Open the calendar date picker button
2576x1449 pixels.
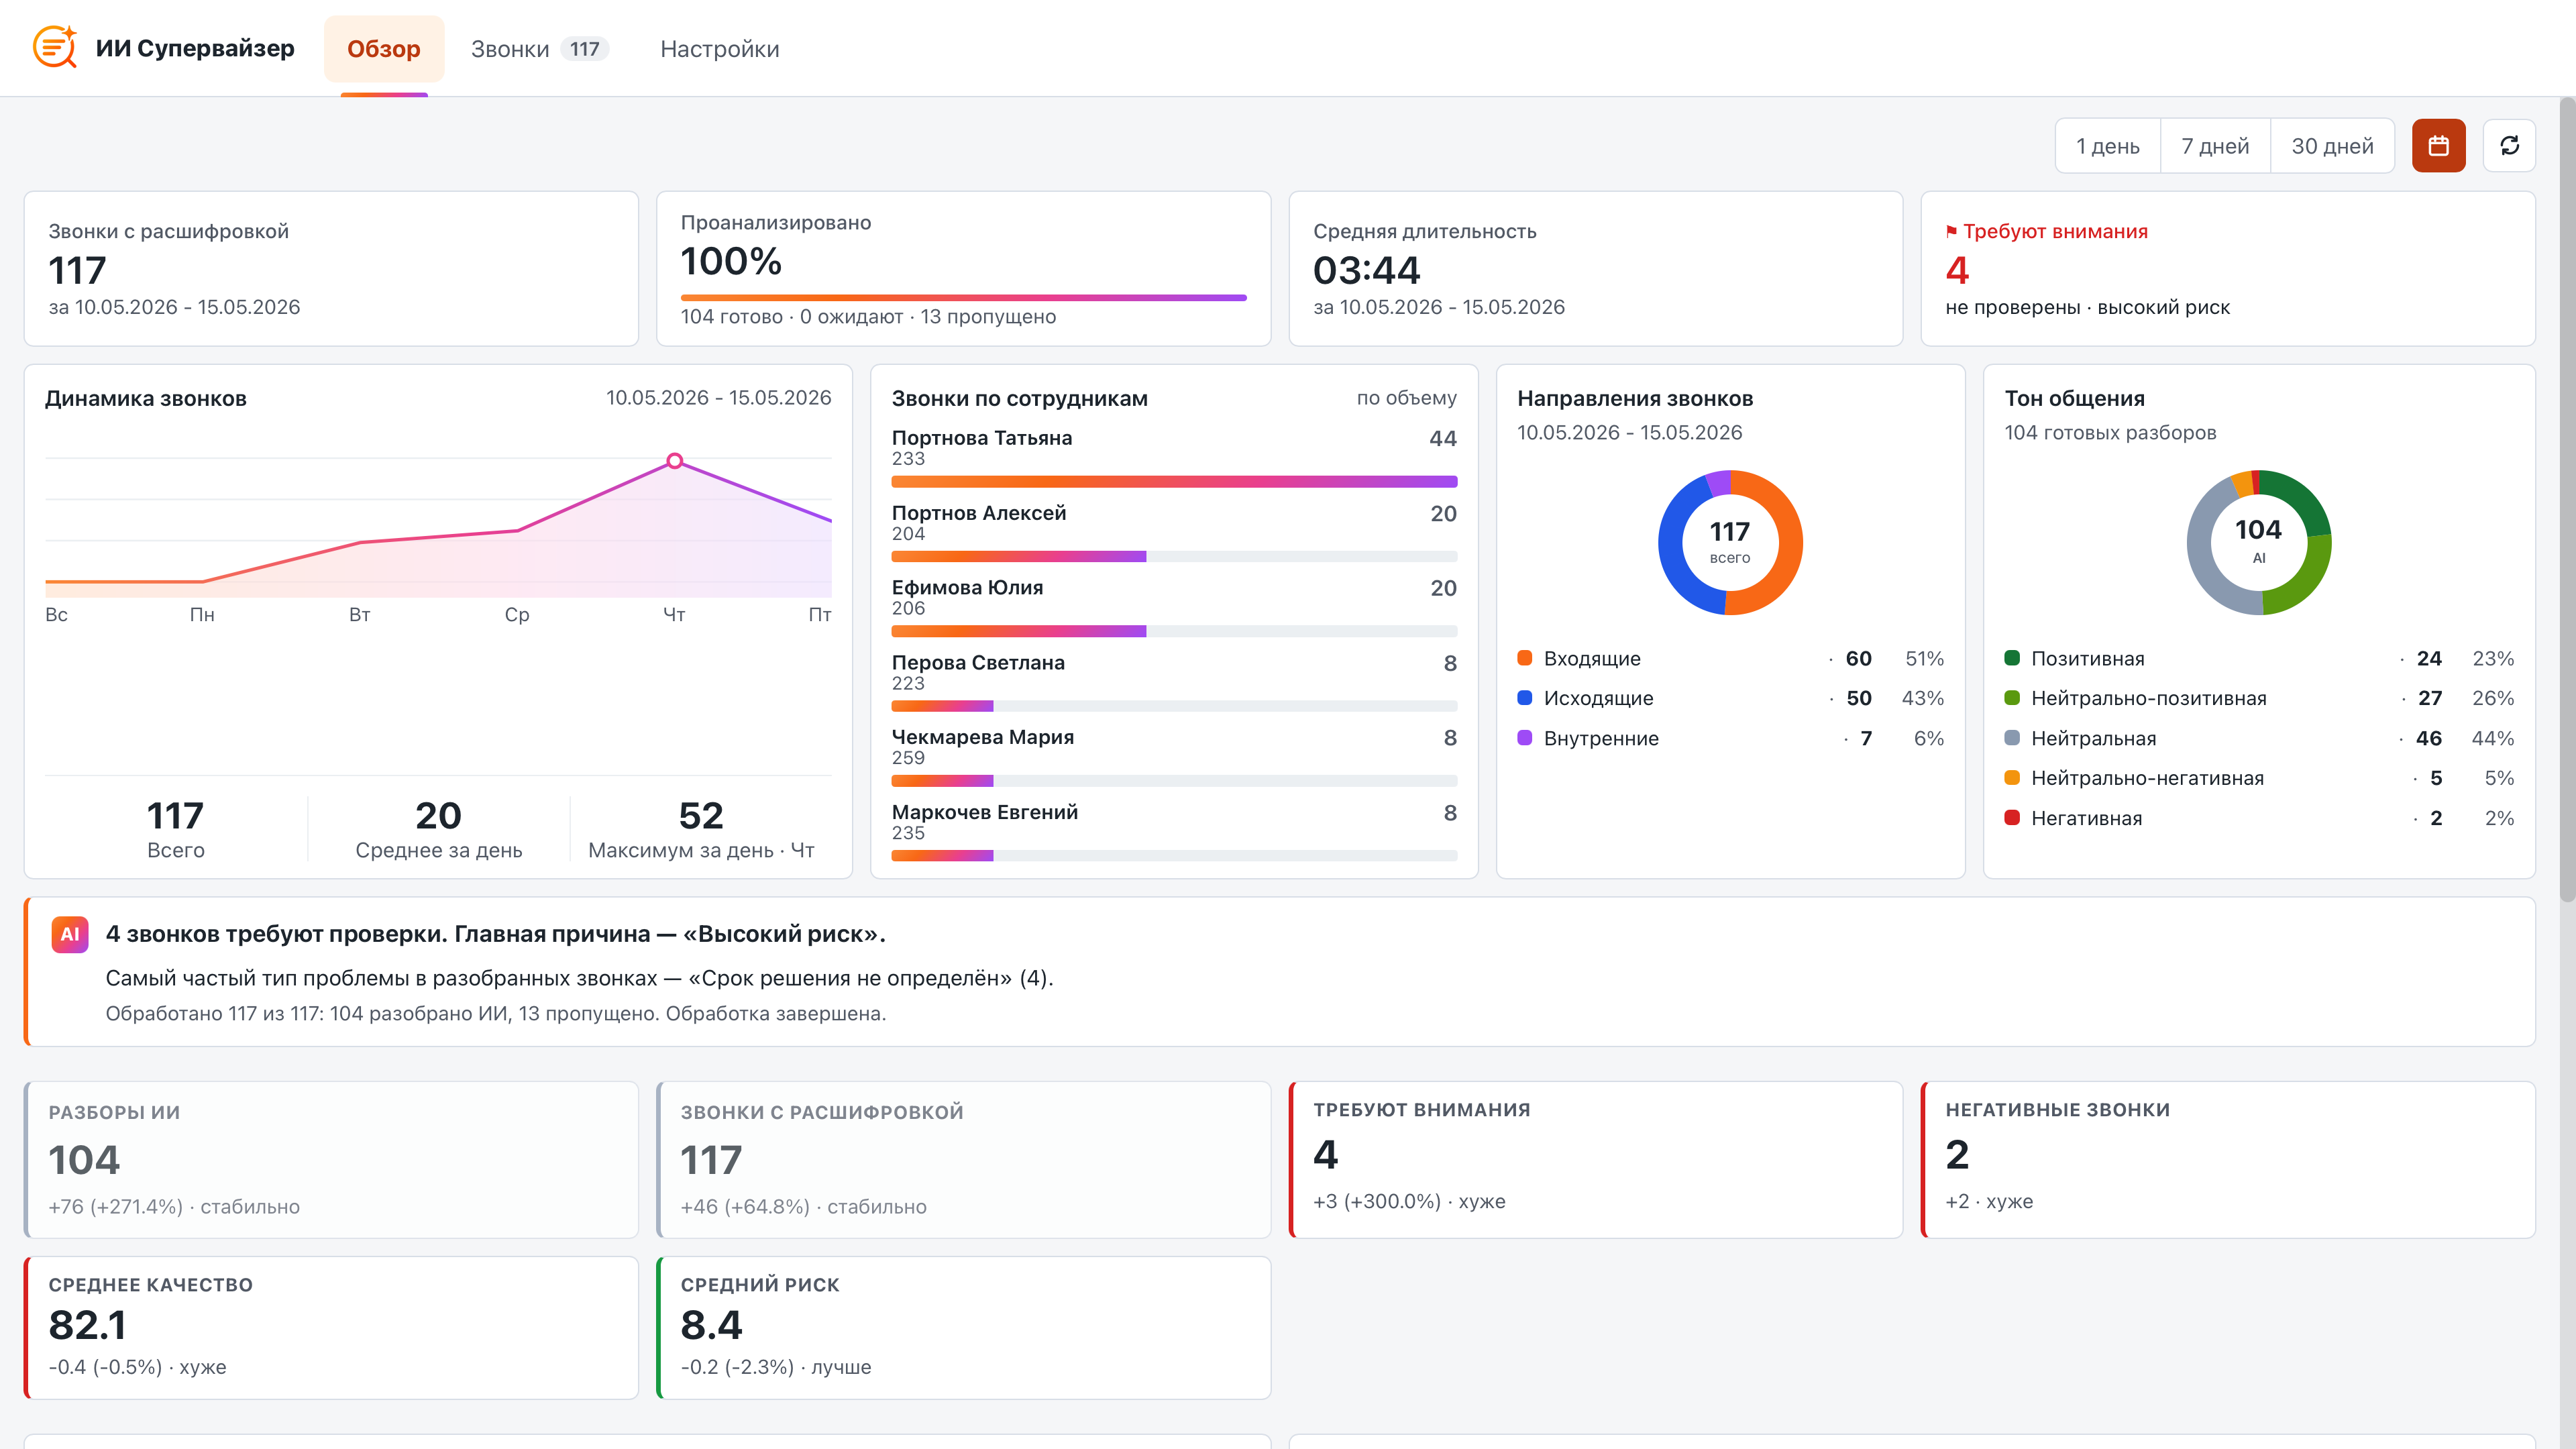pos(2438,146)
